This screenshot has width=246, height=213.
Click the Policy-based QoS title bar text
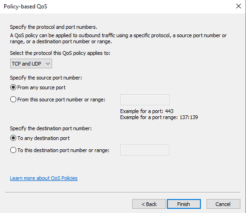tap(26, 7)
